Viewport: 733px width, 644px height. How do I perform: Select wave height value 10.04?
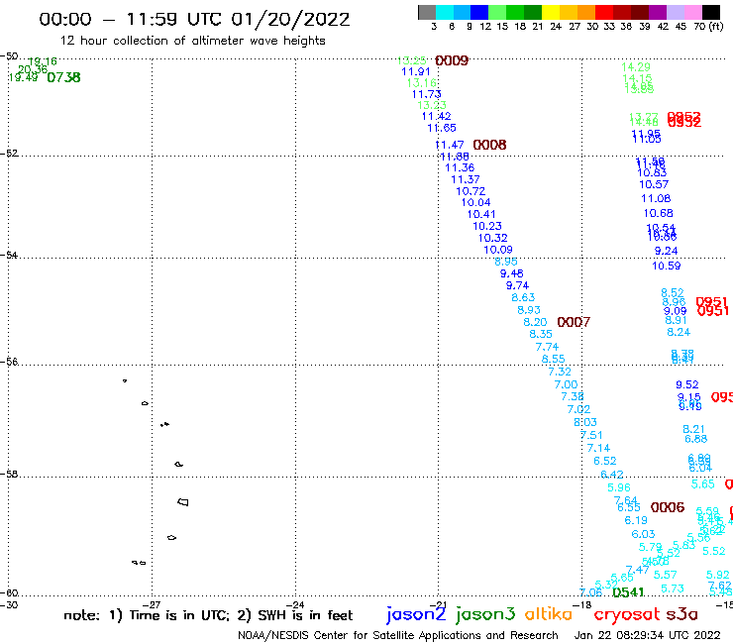pos(475,202)
